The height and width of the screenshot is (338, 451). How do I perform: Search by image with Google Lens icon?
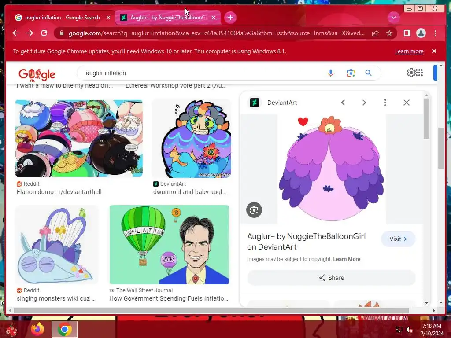point(351,73)
